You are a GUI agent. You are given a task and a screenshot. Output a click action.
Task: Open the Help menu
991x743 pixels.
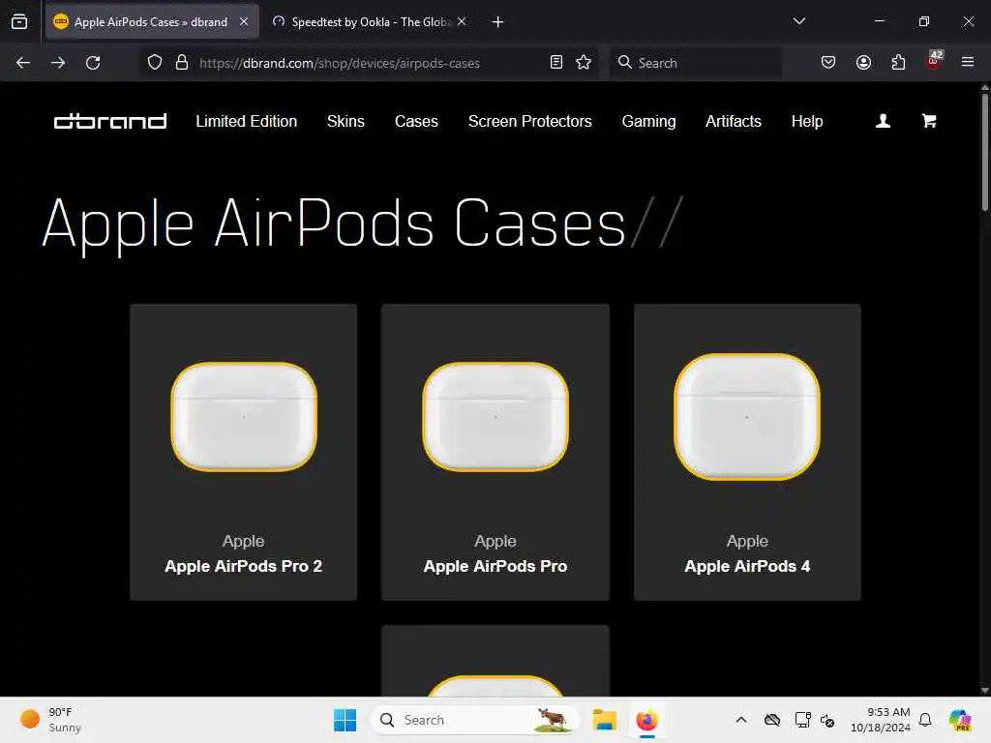click(807, 121)
